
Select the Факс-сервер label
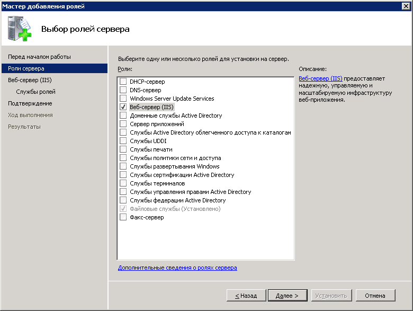147,217
